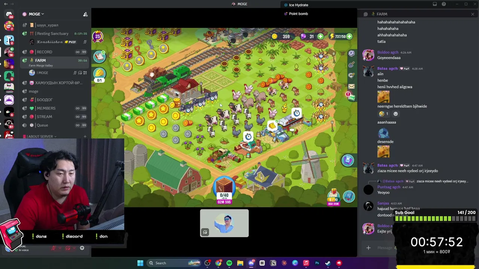The height and width of the screenshot is (269, 479).
Task: Click Konshiishon user in Resting Sanctuary
Action: pyautogui.click(x=55, y=42)
